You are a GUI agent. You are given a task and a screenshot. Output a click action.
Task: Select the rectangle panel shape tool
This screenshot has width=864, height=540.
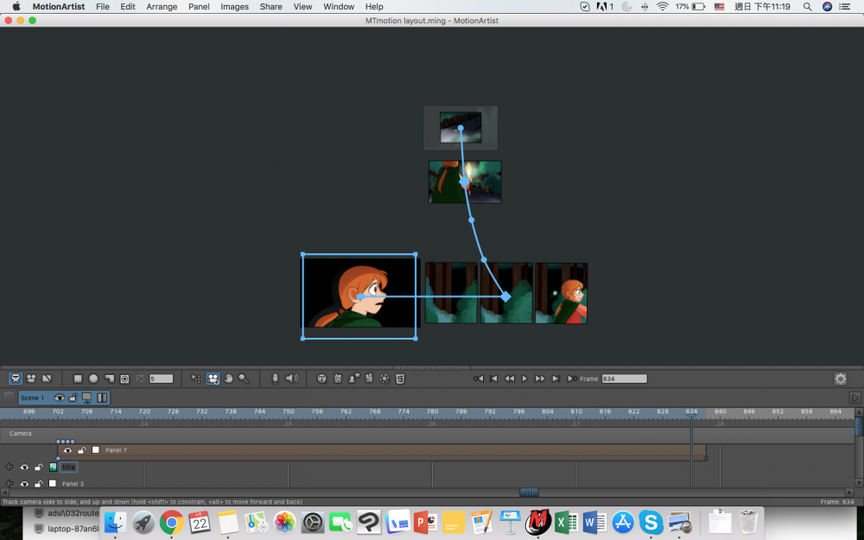[78, 378]
